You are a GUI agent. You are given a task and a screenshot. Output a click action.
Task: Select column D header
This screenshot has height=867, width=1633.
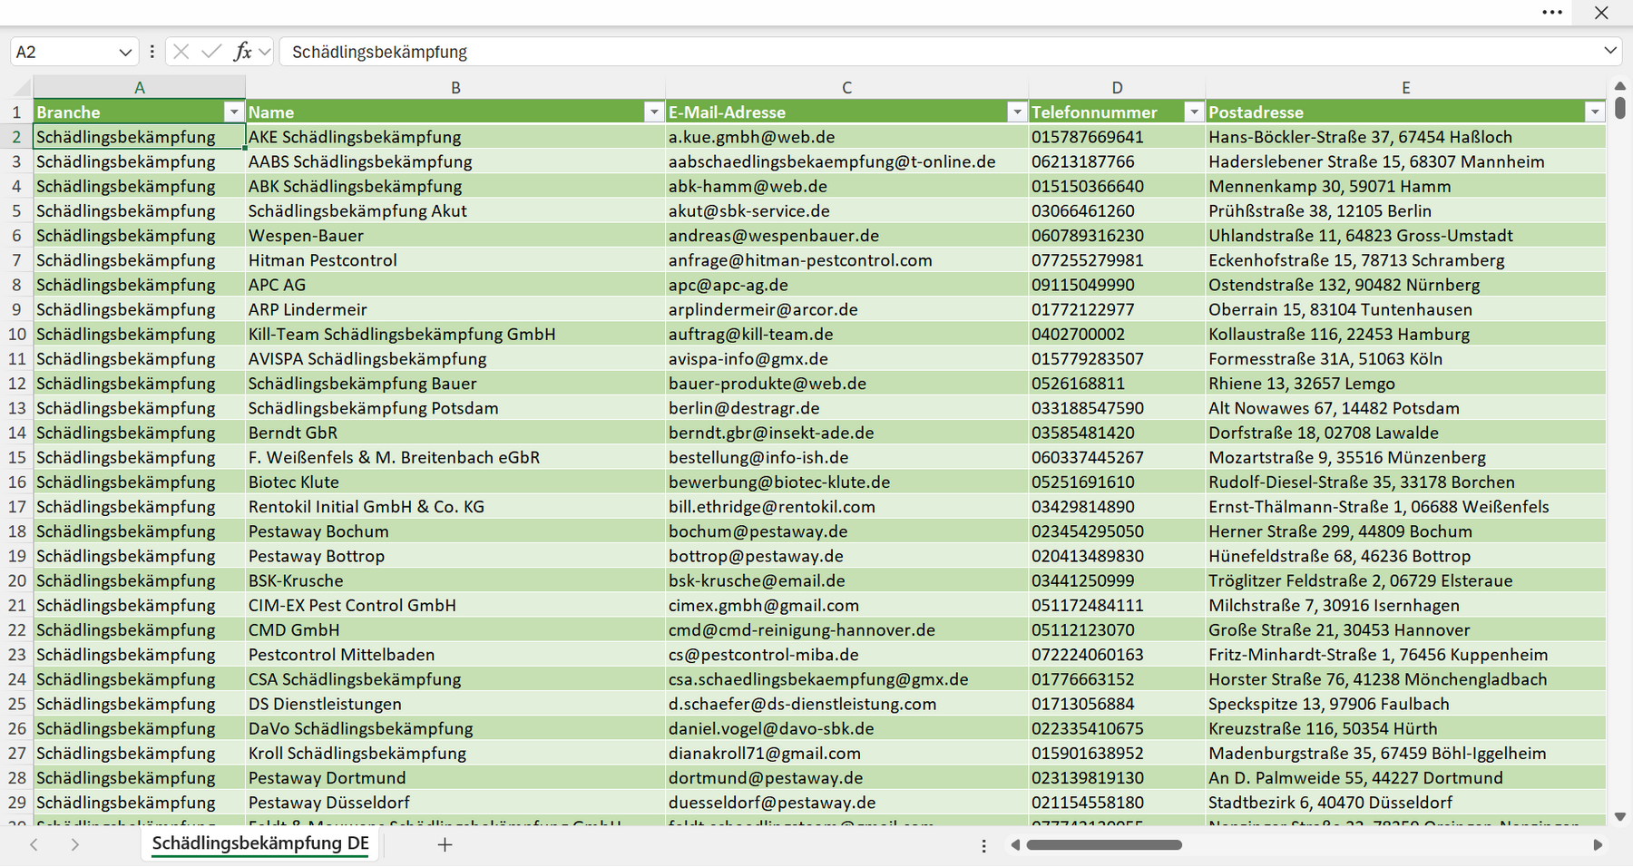(x=1117, y=88)
